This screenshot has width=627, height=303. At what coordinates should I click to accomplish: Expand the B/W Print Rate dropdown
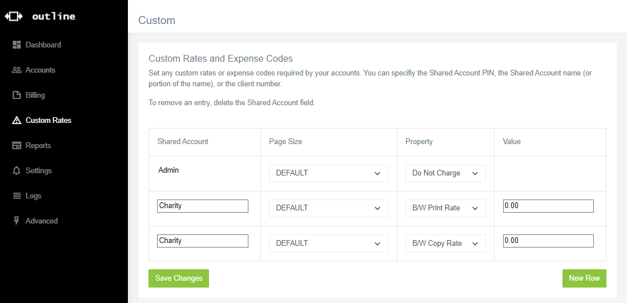click(x=445, y=208)
